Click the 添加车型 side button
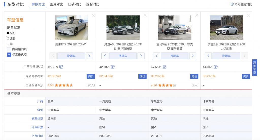Viewport: 260px width, 140px height. tap(255, 67)
